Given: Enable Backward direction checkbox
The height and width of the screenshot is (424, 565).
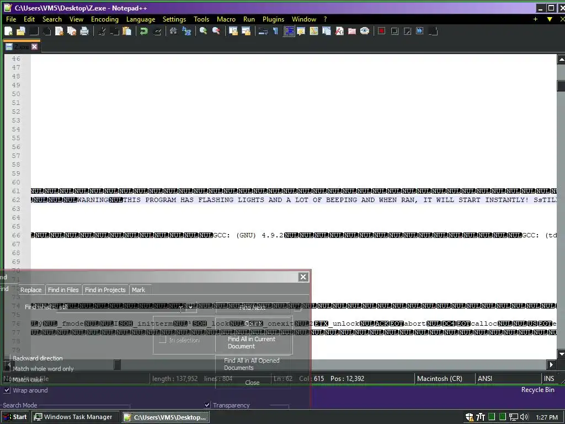Looking at the screenshot, I should click(x=7, y=358).
